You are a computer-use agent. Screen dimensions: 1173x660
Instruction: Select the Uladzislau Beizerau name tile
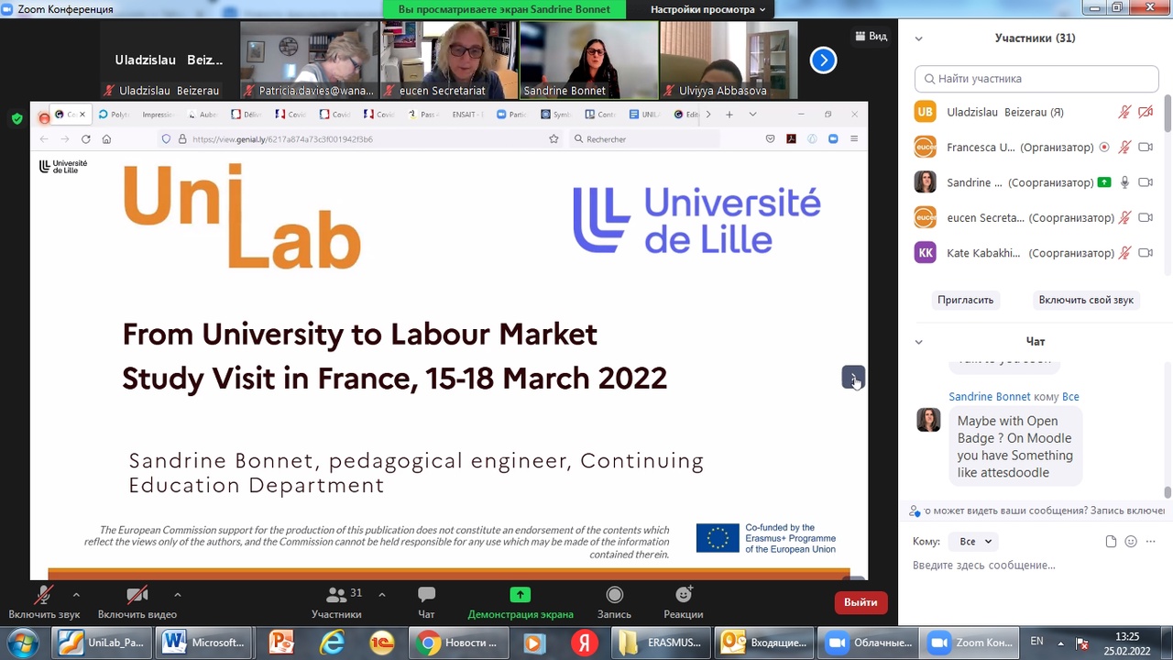pyautogui.click(x=169, y=60)
